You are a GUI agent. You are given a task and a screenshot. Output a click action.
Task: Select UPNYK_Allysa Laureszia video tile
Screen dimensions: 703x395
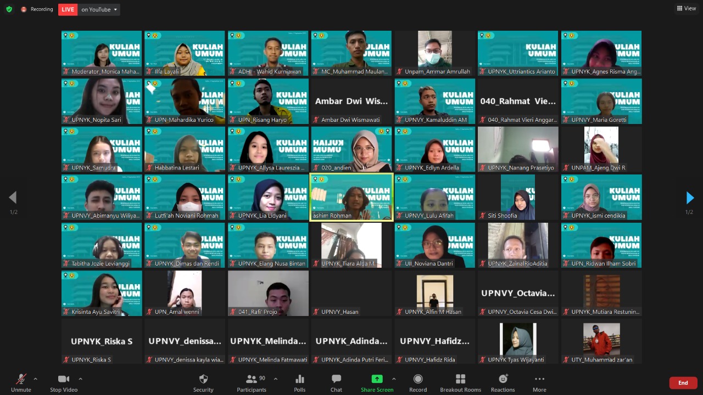268,149
